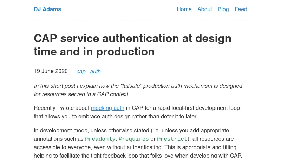The height and width of the screenshot is (158, 281).
Task: Click the dashed separator under the header
Action: pos(140,20)
